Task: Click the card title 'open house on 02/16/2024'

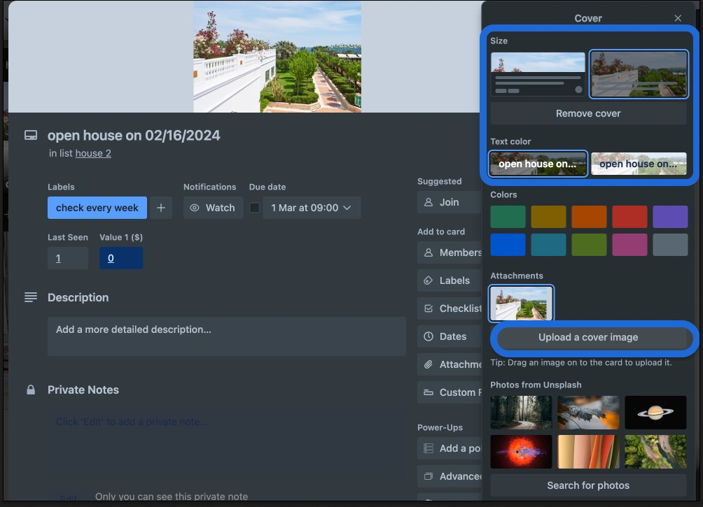Action: click(x=134, y=135)
